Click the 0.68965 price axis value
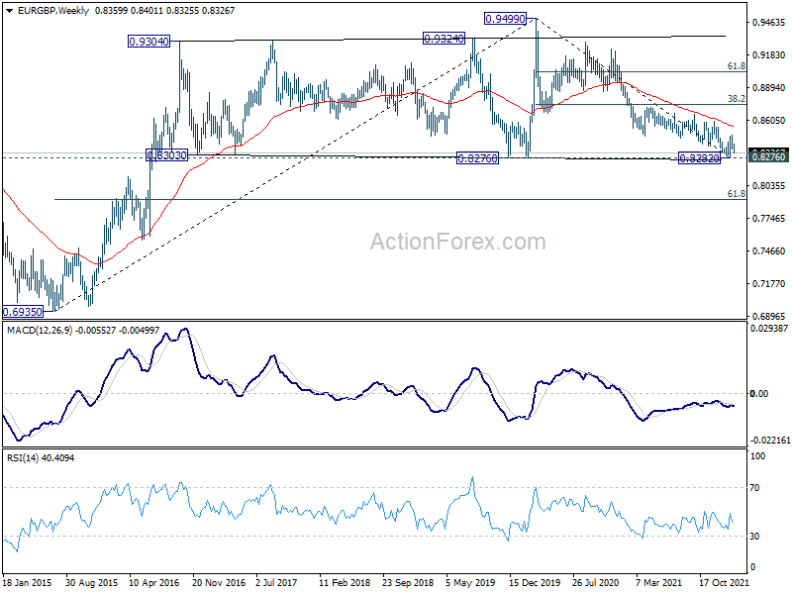Viewport: 792px width, 594px height. tap(769, 317)
